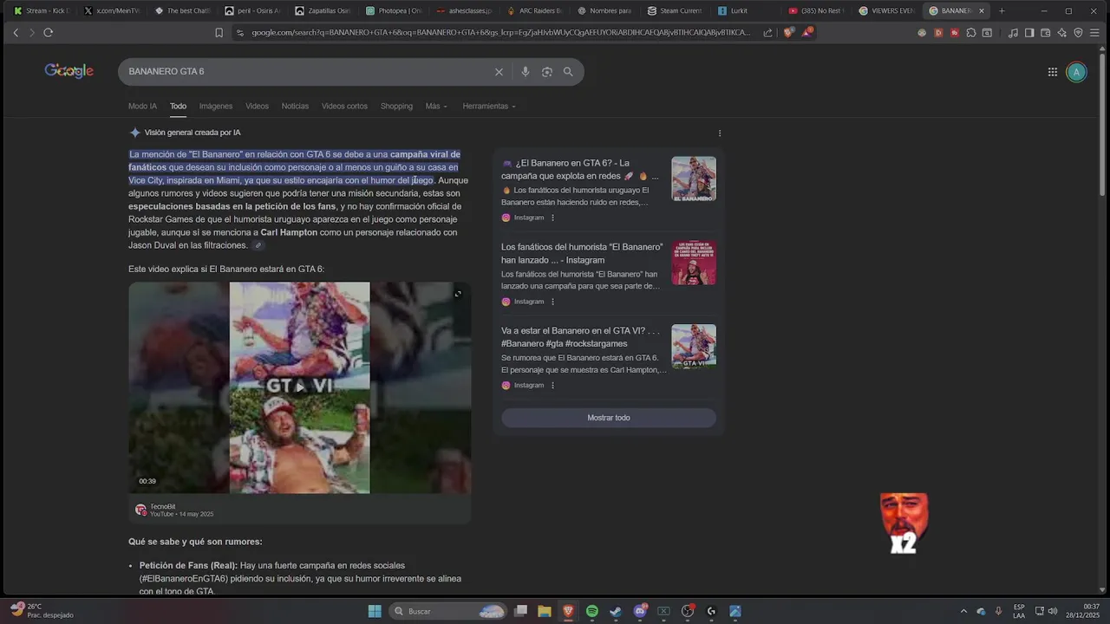Viewport: 1110px width, 624px height.
Task: Click the 'Visión general creada por IA' label
Action: pyautogui.click(x=193, y=133)
